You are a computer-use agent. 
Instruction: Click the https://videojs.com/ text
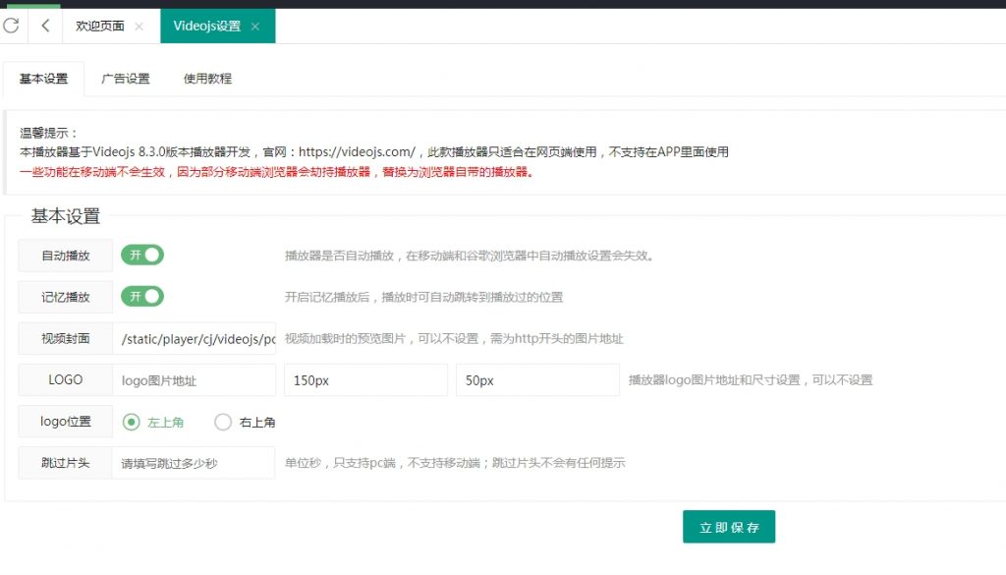tap(357, 152)
